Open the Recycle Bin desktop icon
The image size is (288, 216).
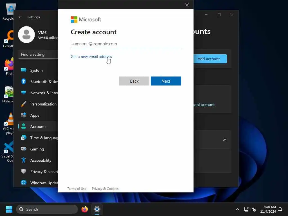click(8, 11)
